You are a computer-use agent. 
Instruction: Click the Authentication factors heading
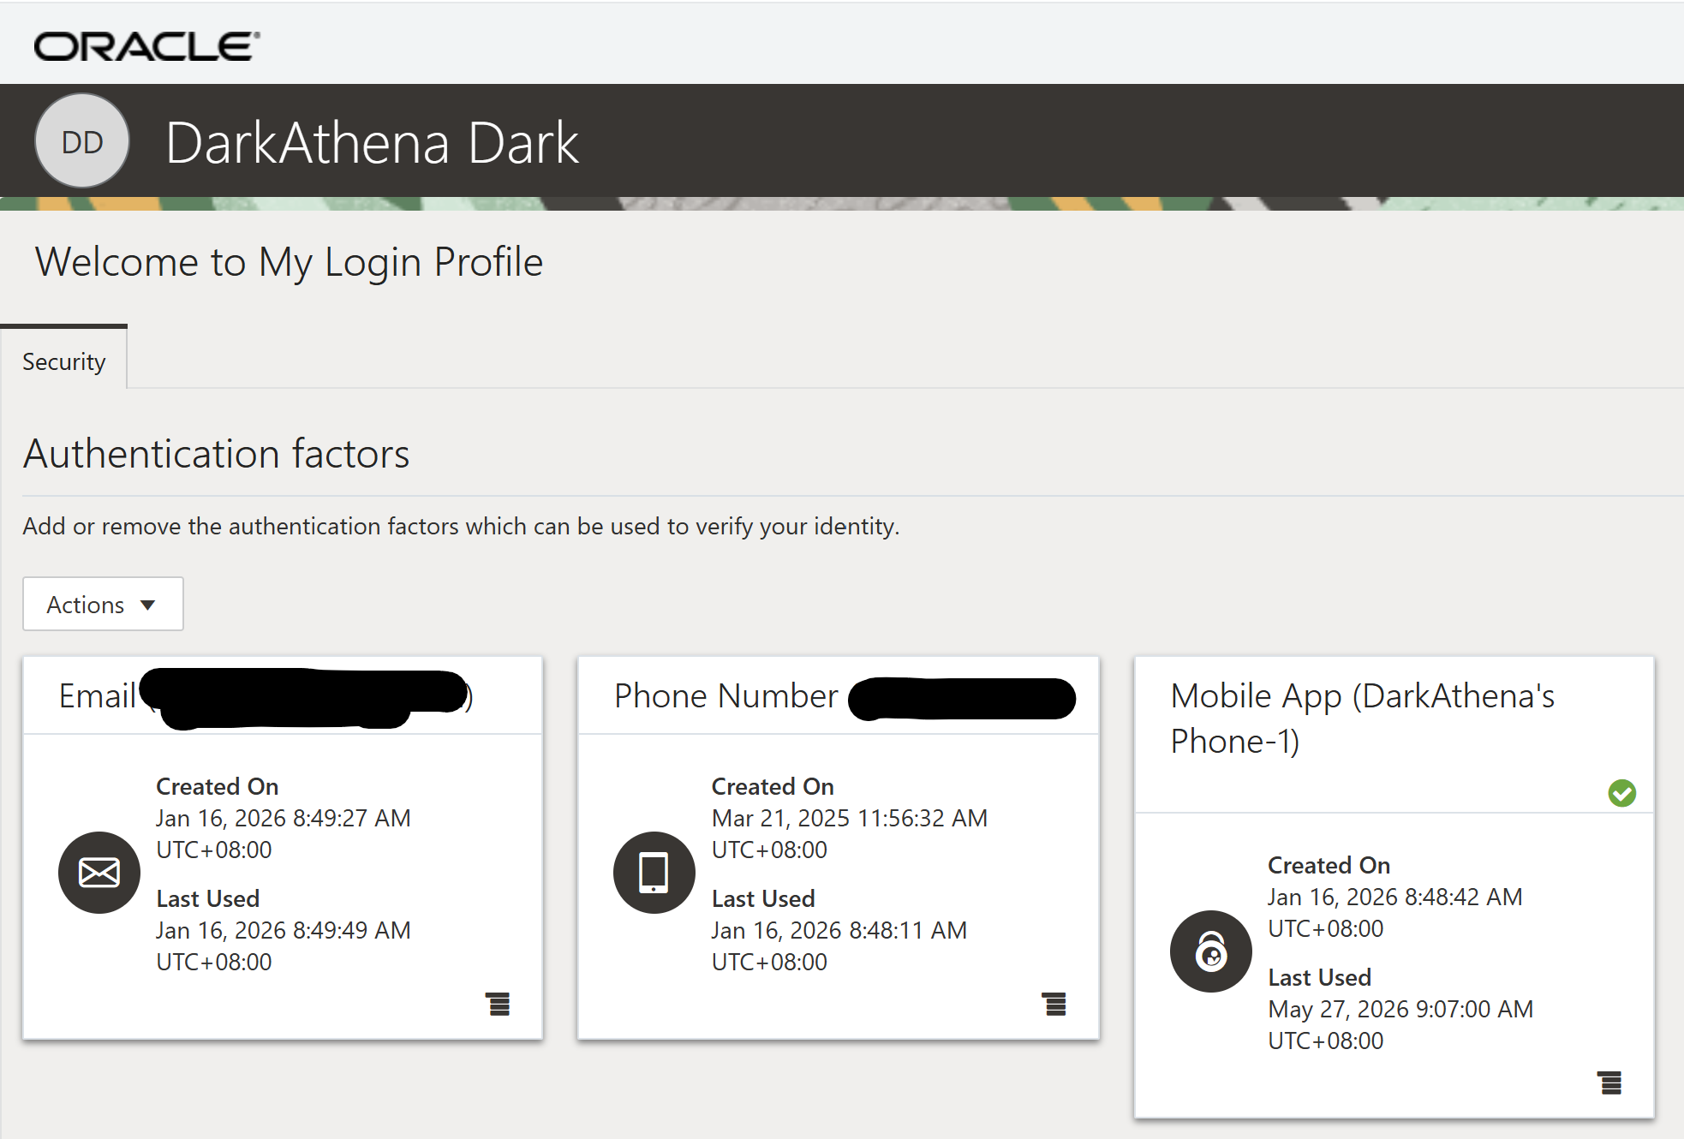tap(217, 454)
